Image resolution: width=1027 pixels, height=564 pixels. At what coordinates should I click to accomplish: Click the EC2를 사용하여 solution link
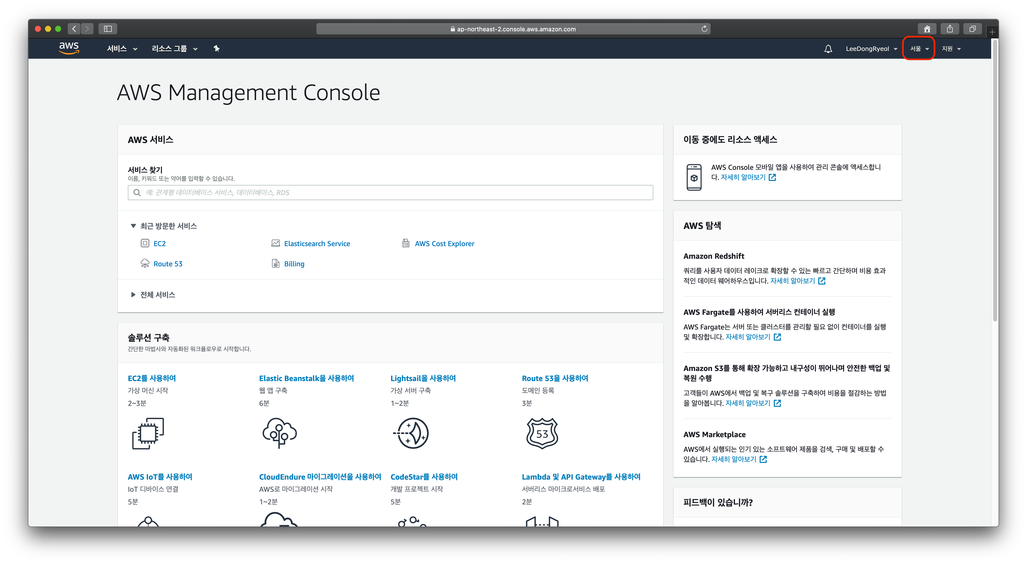point(152,378)
